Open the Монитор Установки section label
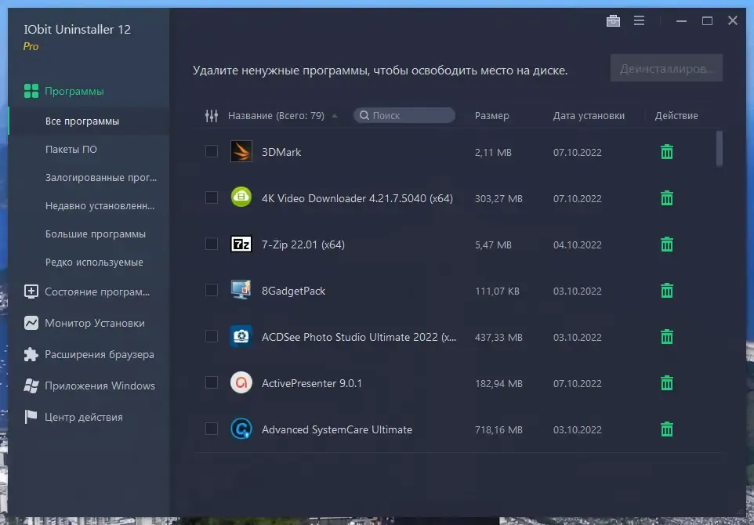This screenshot has height=525, width=754. (95, 323)
